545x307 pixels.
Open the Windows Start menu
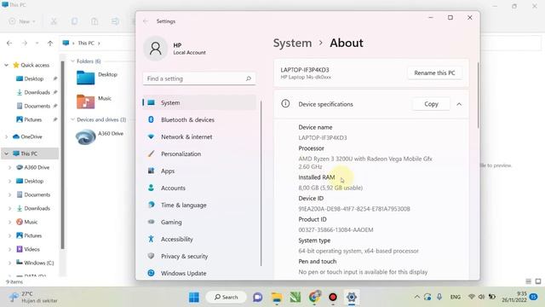194,298
